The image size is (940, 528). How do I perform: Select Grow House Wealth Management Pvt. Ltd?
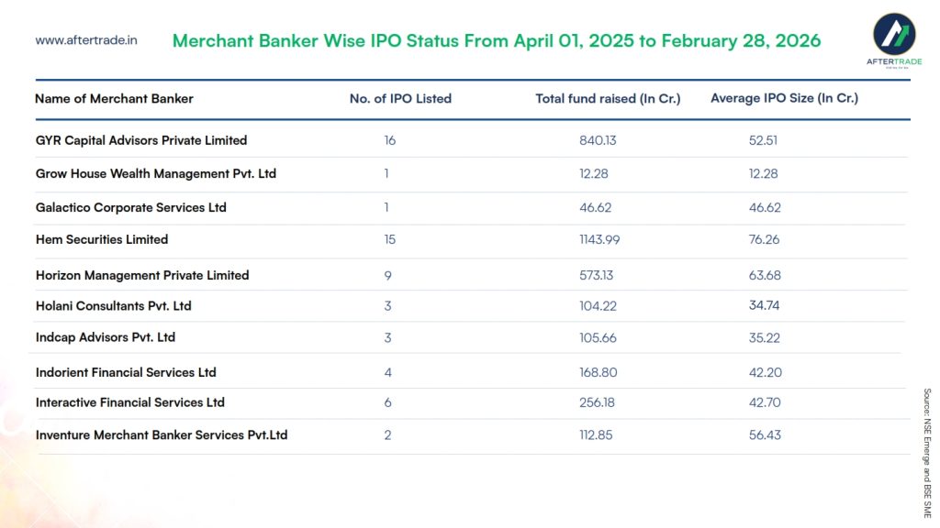coord(156,173)
